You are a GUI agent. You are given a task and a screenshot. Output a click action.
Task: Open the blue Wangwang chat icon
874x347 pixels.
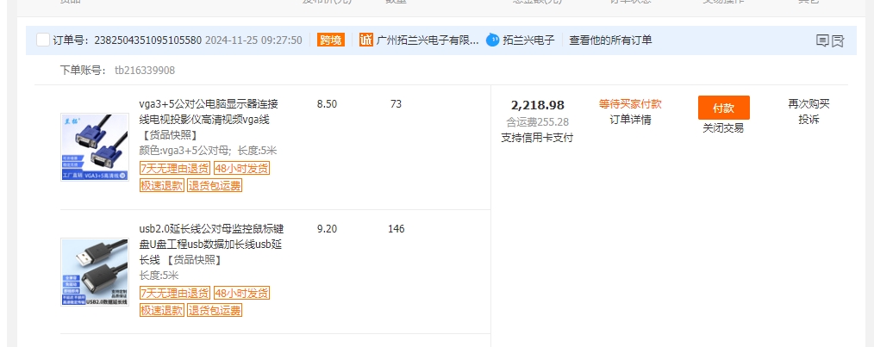pyautogui.click(x=493, y=40)
